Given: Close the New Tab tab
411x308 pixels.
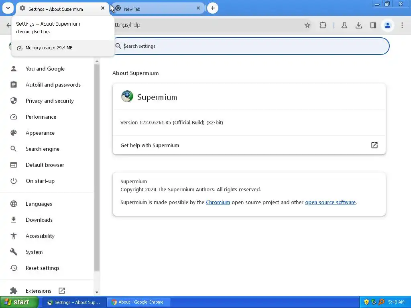Looking at the screenshot, I should pyautogui.click(x=198, y=8).
